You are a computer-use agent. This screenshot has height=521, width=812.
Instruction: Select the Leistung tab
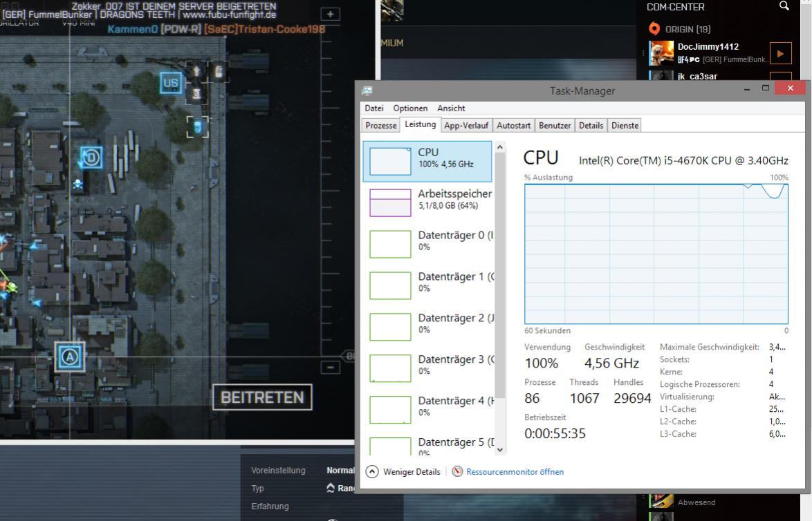[420, 124]
